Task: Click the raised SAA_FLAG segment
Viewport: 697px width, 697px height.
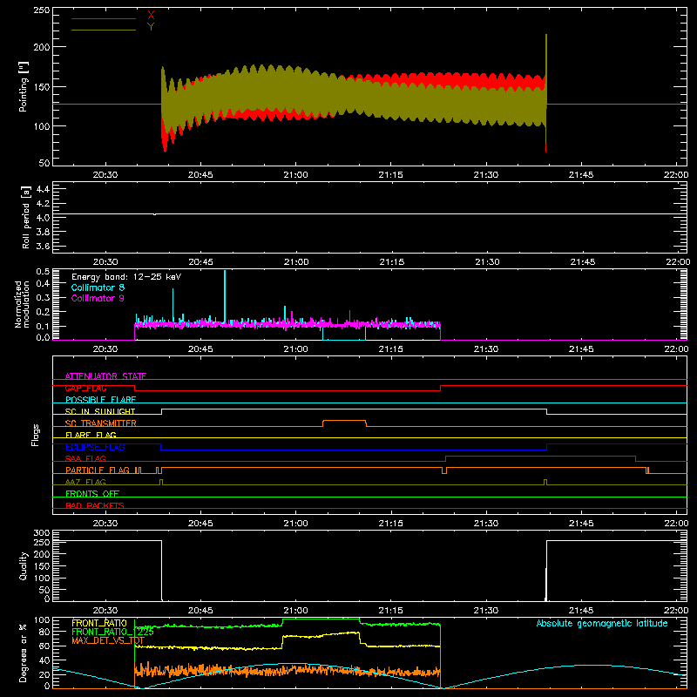Action: [540, 456]
